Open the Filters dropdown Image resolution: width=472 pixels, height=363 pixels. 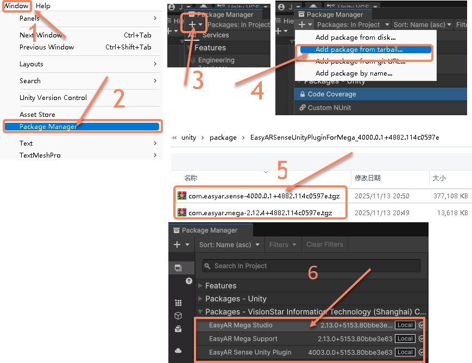[282, 245]
